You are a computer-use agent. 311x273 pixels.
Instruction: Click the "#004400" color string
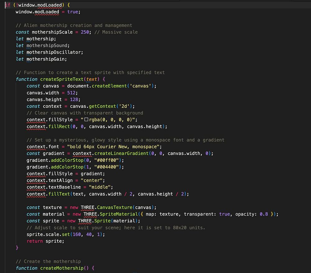[106, 167]
